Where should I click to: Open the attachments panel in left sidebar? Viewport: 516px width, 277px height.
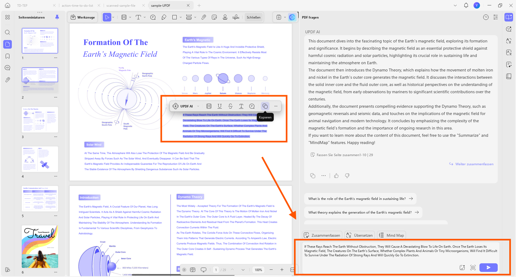coord(8,80)
